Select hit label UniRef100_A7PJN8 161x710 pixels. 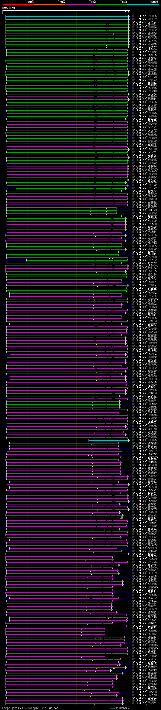pos(144,77)
